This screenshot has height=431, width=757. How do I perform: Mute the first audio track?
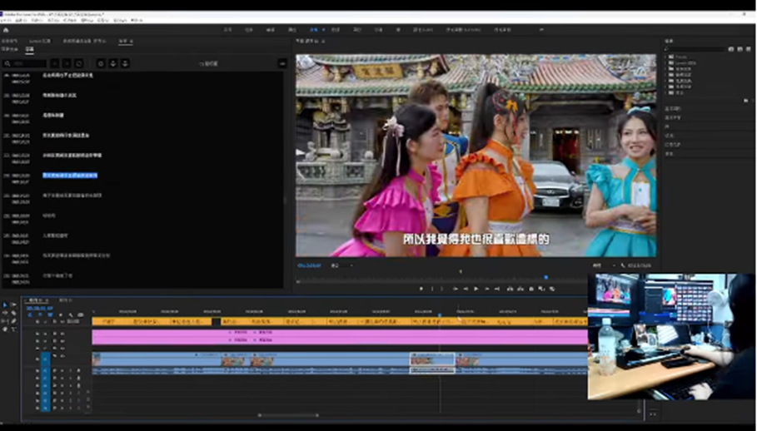(62, 371)
